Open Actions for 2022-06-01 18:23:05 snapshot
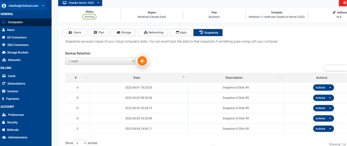Viewport: 347px width, 146px height. point(323,88)
